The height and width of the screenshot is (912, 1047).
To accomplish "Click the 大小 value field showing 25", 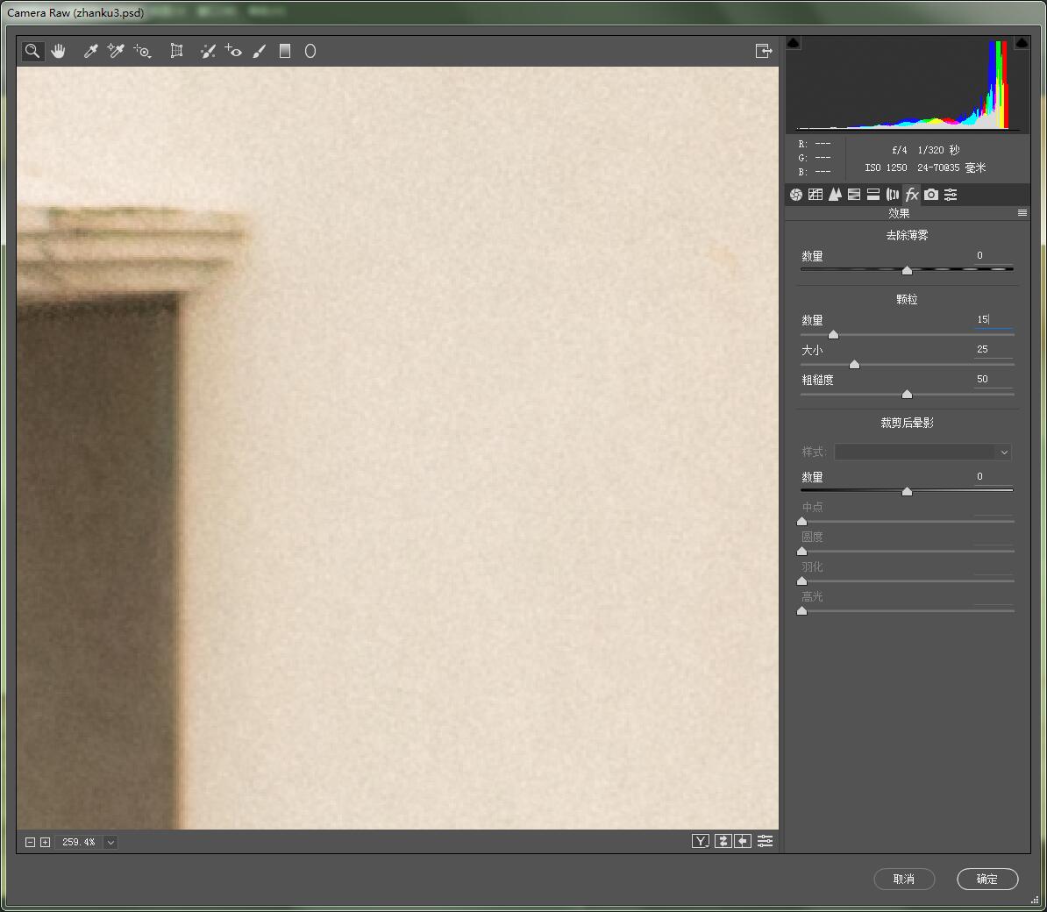I will [993, 349].
